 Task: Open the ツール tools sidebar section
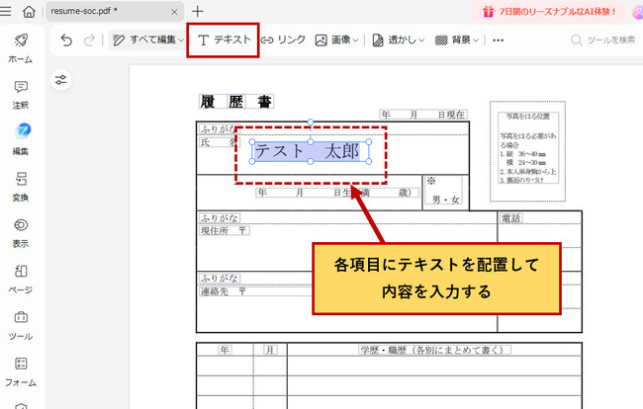coord(21,326)
